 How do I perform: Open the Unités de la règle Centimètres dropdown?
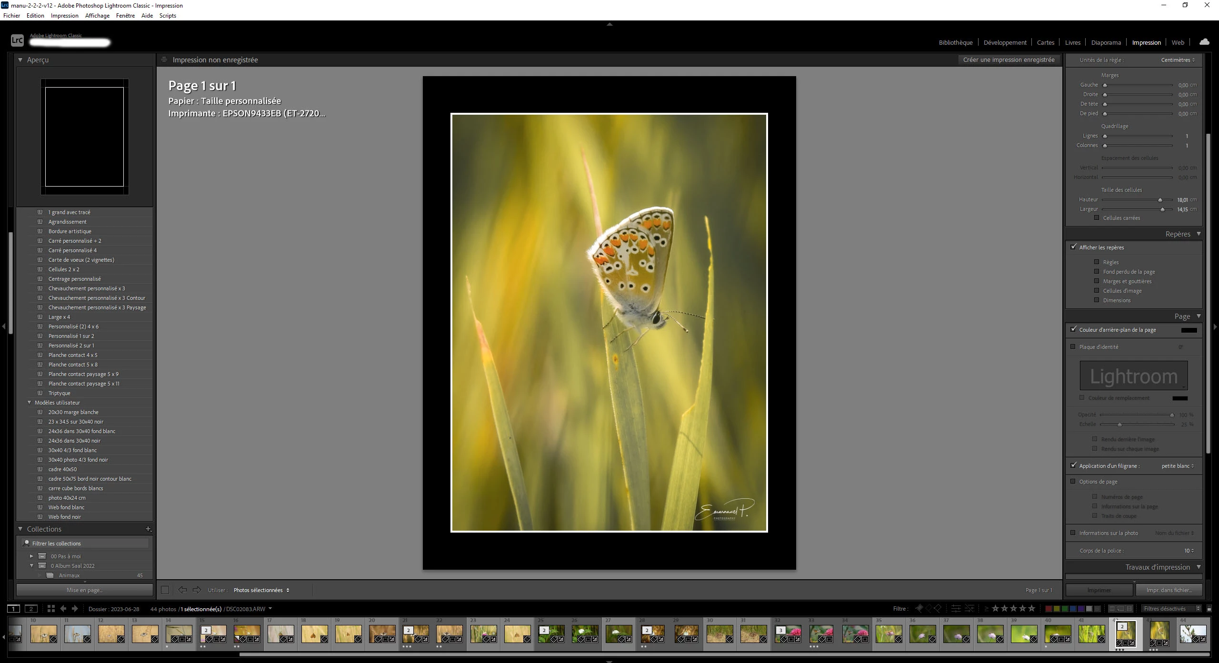(1178, 60)
